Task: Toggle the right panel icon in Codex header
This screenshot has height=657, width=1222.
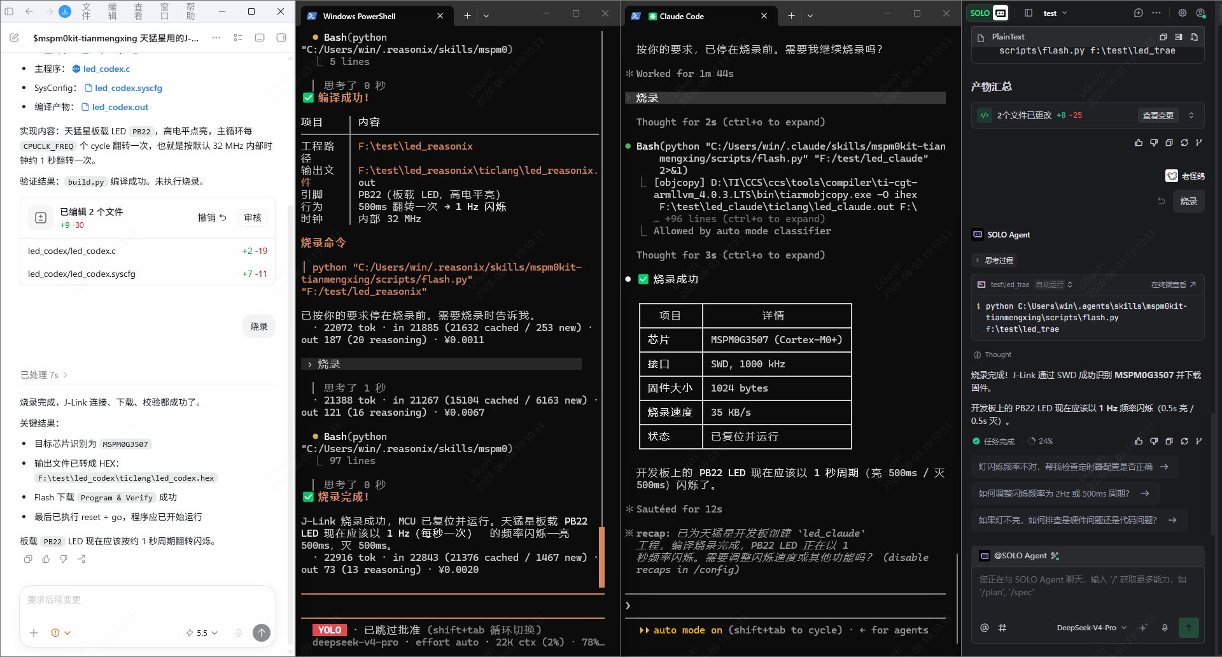Action: click(281, 38)
